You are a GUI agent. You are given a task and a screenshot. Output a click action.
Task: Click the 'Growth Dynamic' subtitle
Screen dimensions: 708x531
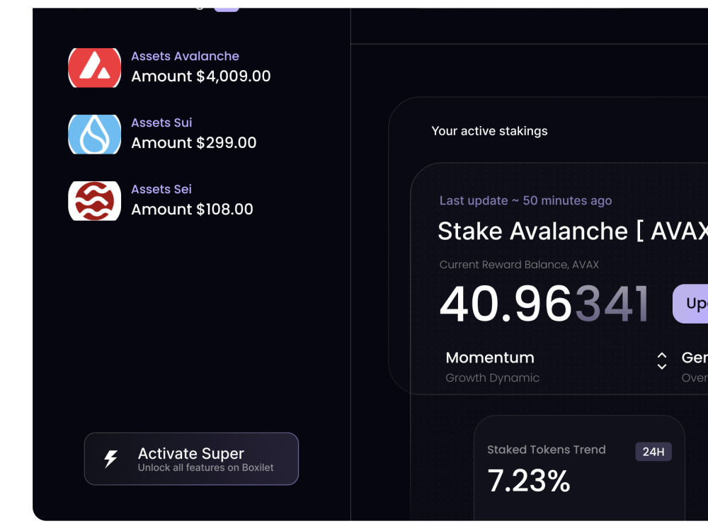(492, 377)
